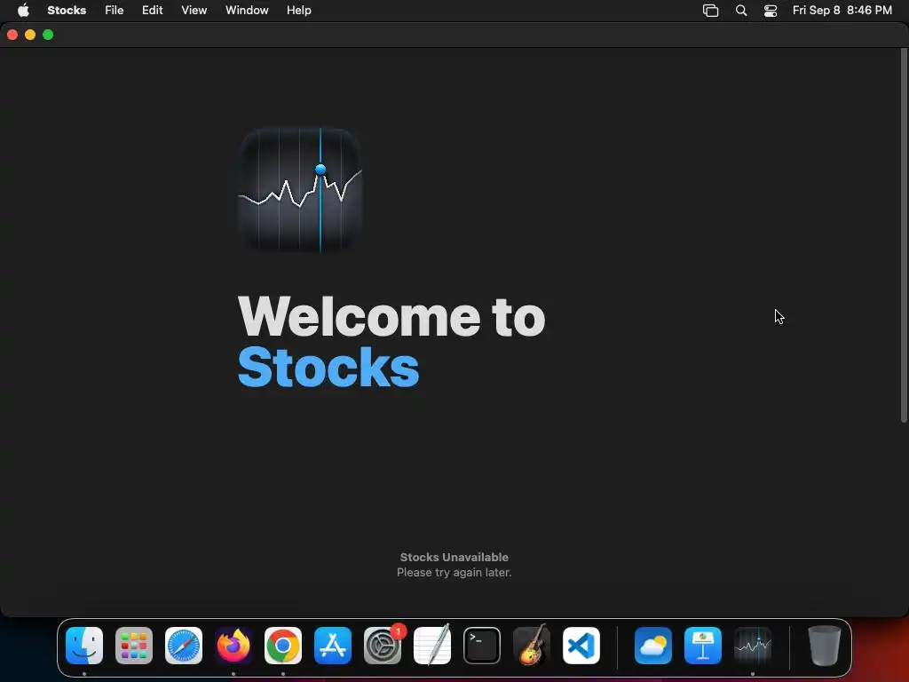Open App Store from the Dock
Viewport: 909px width, 682px height.
(333, 646)
